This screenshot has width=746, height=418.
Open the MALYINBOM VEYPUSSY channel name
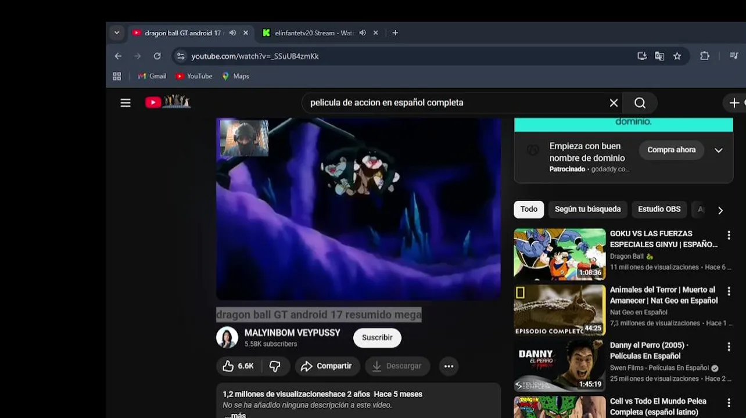click(x=292, y=333)
